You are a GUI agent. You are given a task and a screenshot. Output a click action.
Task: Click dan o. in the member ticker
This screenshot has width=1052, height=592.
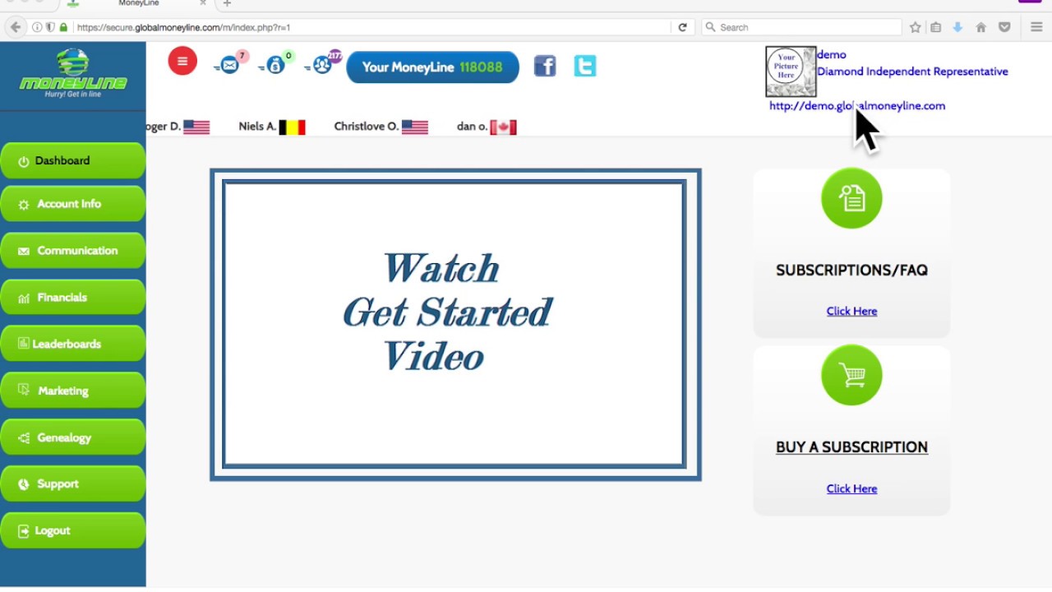coord(472,127)
